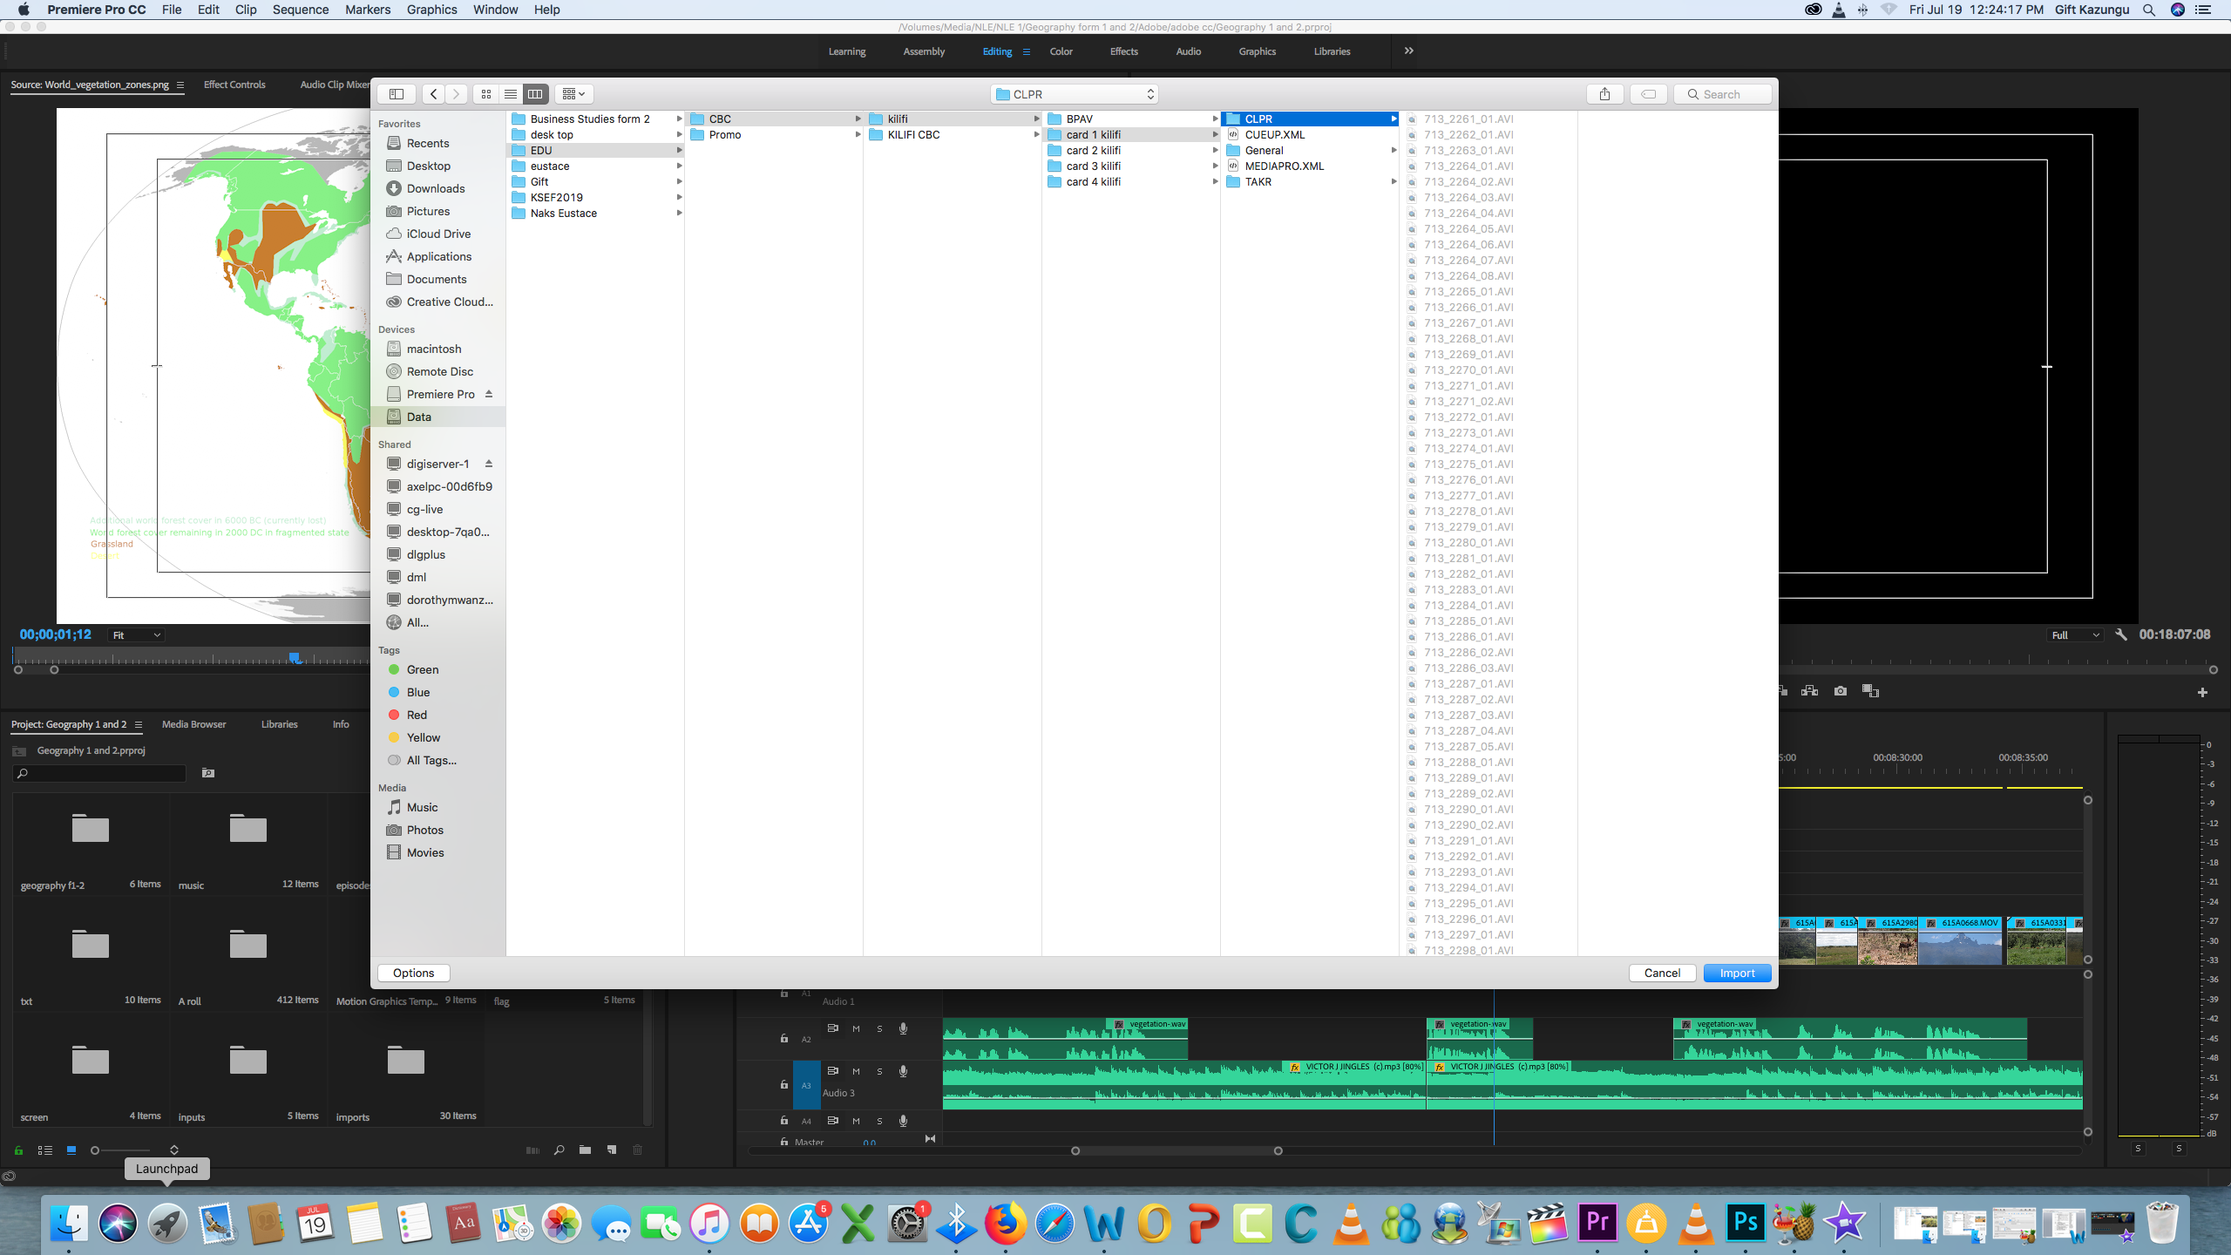Open the source monitor Fit zoom dropdown
Screen dimensions: 2231x1255
pyautogui.click(x=137, y=635)
